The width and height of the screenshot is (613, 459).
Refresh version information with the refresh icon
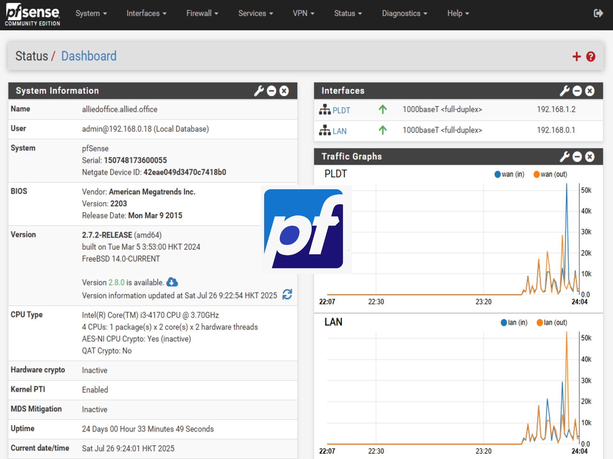287,294
